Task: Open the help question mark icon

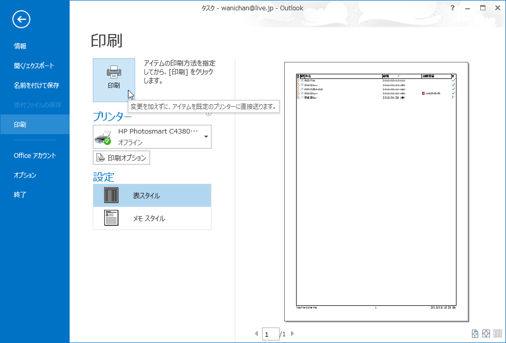Action: point(452,8)
